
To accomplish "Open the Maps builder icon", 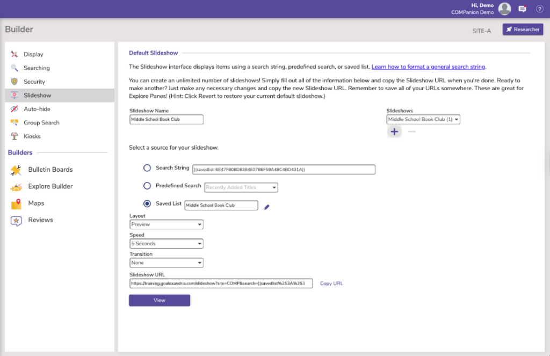I will tap(16, 204).
